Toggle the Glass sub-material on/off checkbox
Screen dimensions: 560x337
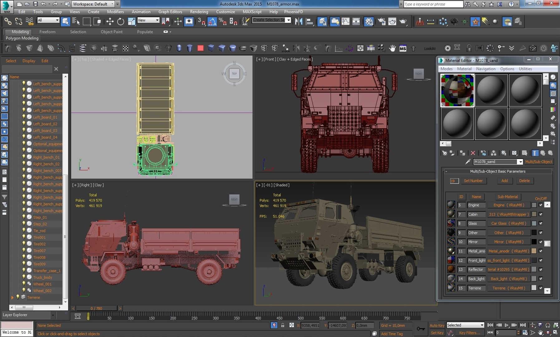[541, 223]
